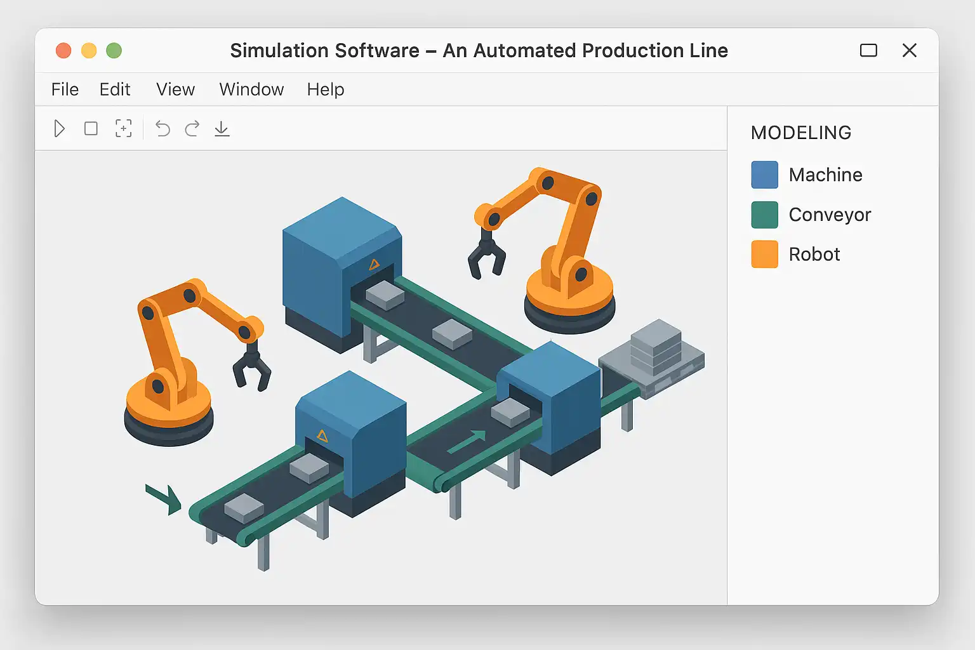
Task: Click the Play simulation icon
Action: pyautogui.click(x=60, y=129)
